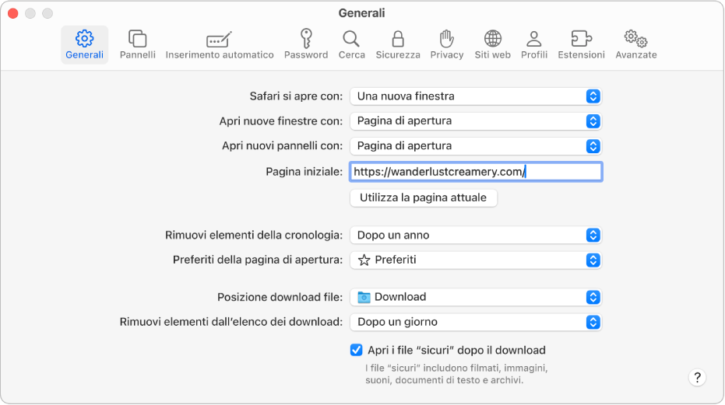Click the Profili person icon
The width and height of the screenshot is (725, 405).
click(x=534, y=39)
